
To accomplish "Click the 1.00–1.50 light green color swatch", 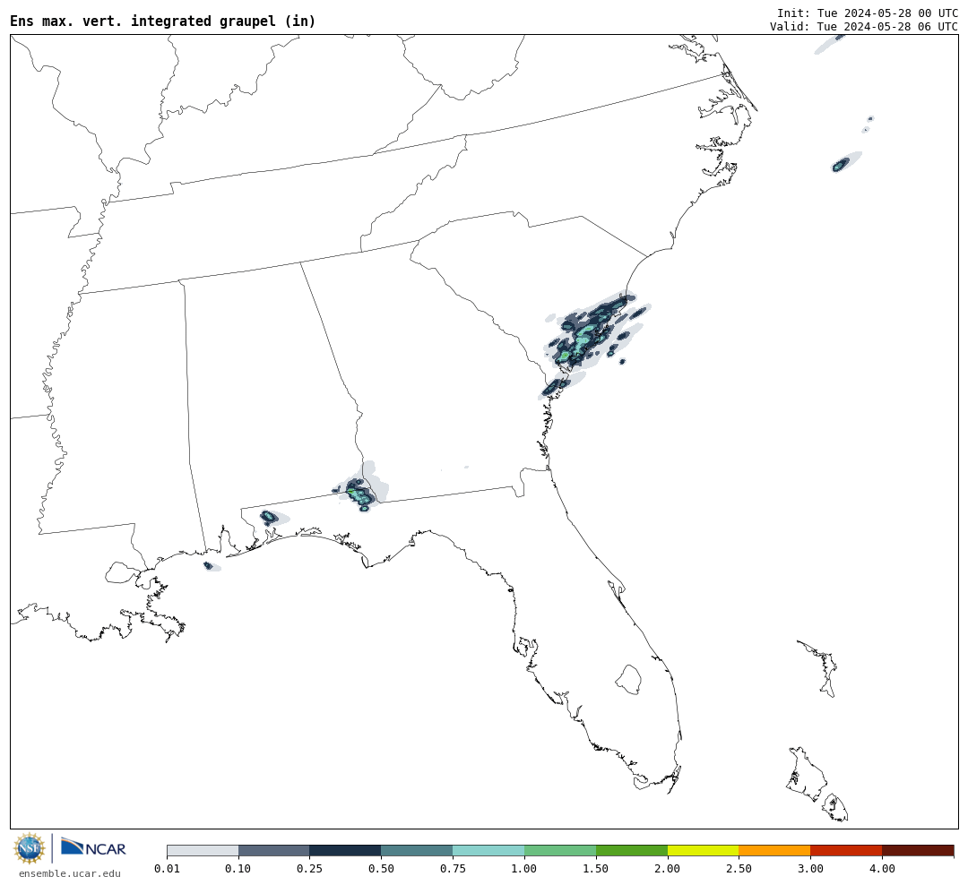I will pyautogui.click(x=560, y=851).
